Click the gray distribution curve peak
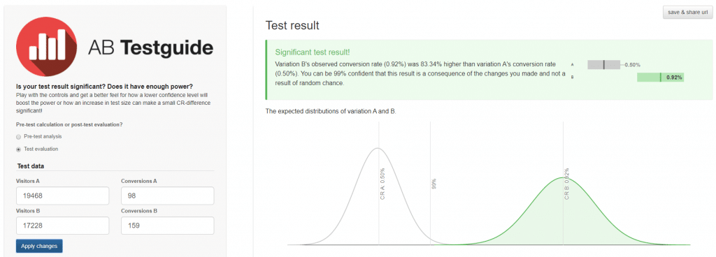The image size is (716, 257). pyautogui.click(x=378, y=149)
